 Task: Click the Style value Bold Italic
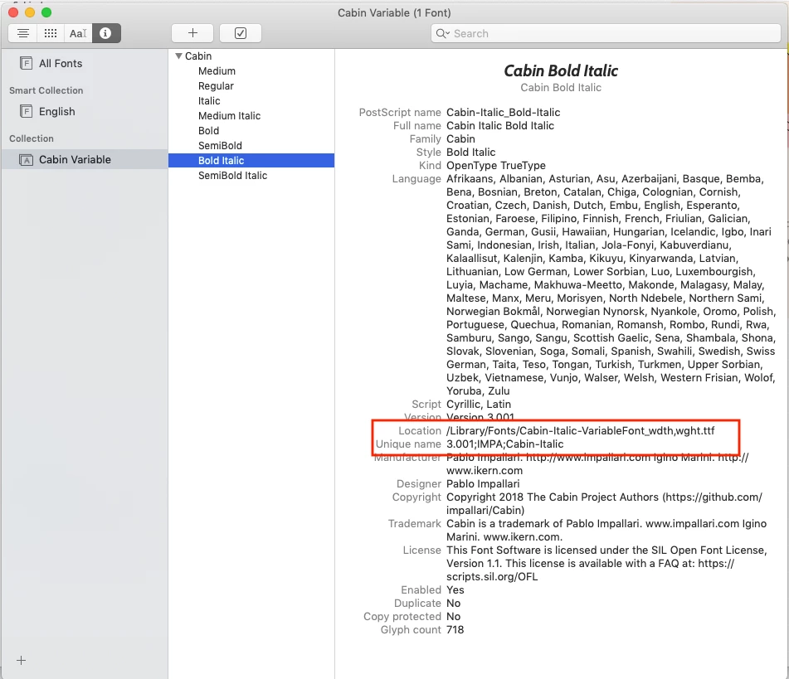[471, 153]
